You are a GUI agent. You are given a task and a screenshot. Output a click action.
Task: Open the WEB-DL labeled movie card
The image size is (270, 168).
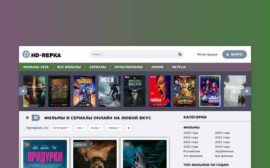[95, 153]
